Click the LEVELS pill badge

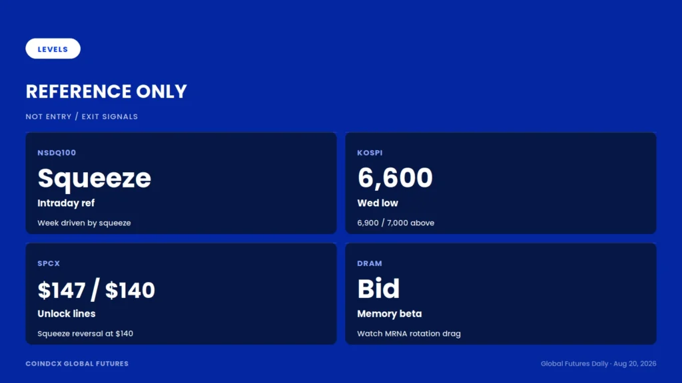53,49
